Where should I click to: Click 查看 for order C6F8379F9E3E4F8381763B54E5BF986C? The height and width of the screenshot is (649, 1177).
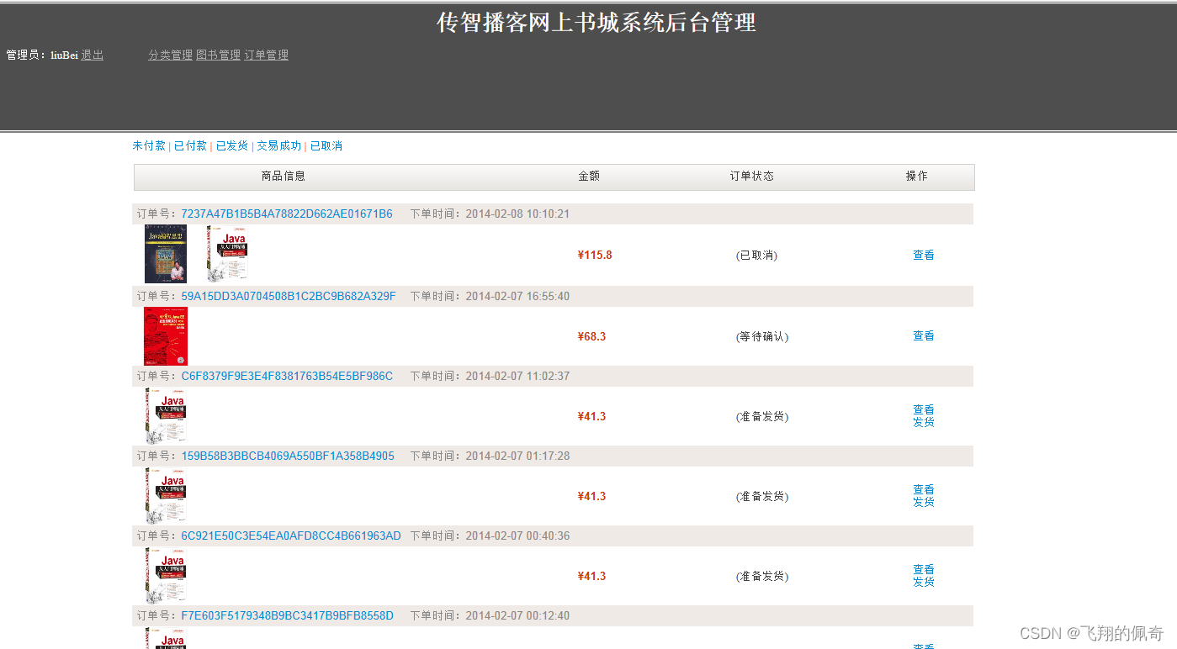[x=924, y=409]
